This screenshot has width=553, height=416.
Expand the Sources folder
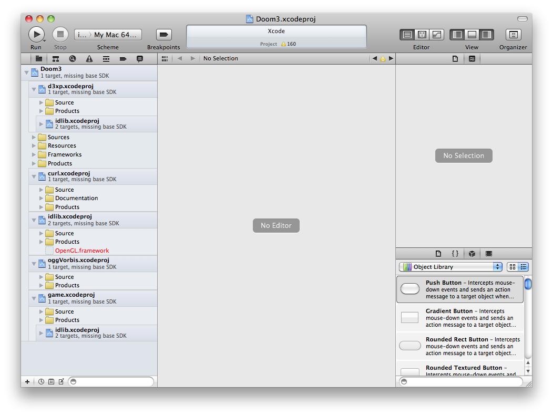pos(34,137)
